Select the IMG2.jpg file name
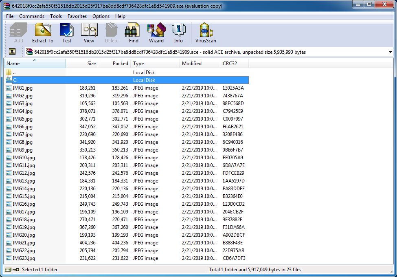This screenshot has height=277, width=397. [x=22, y=96]
